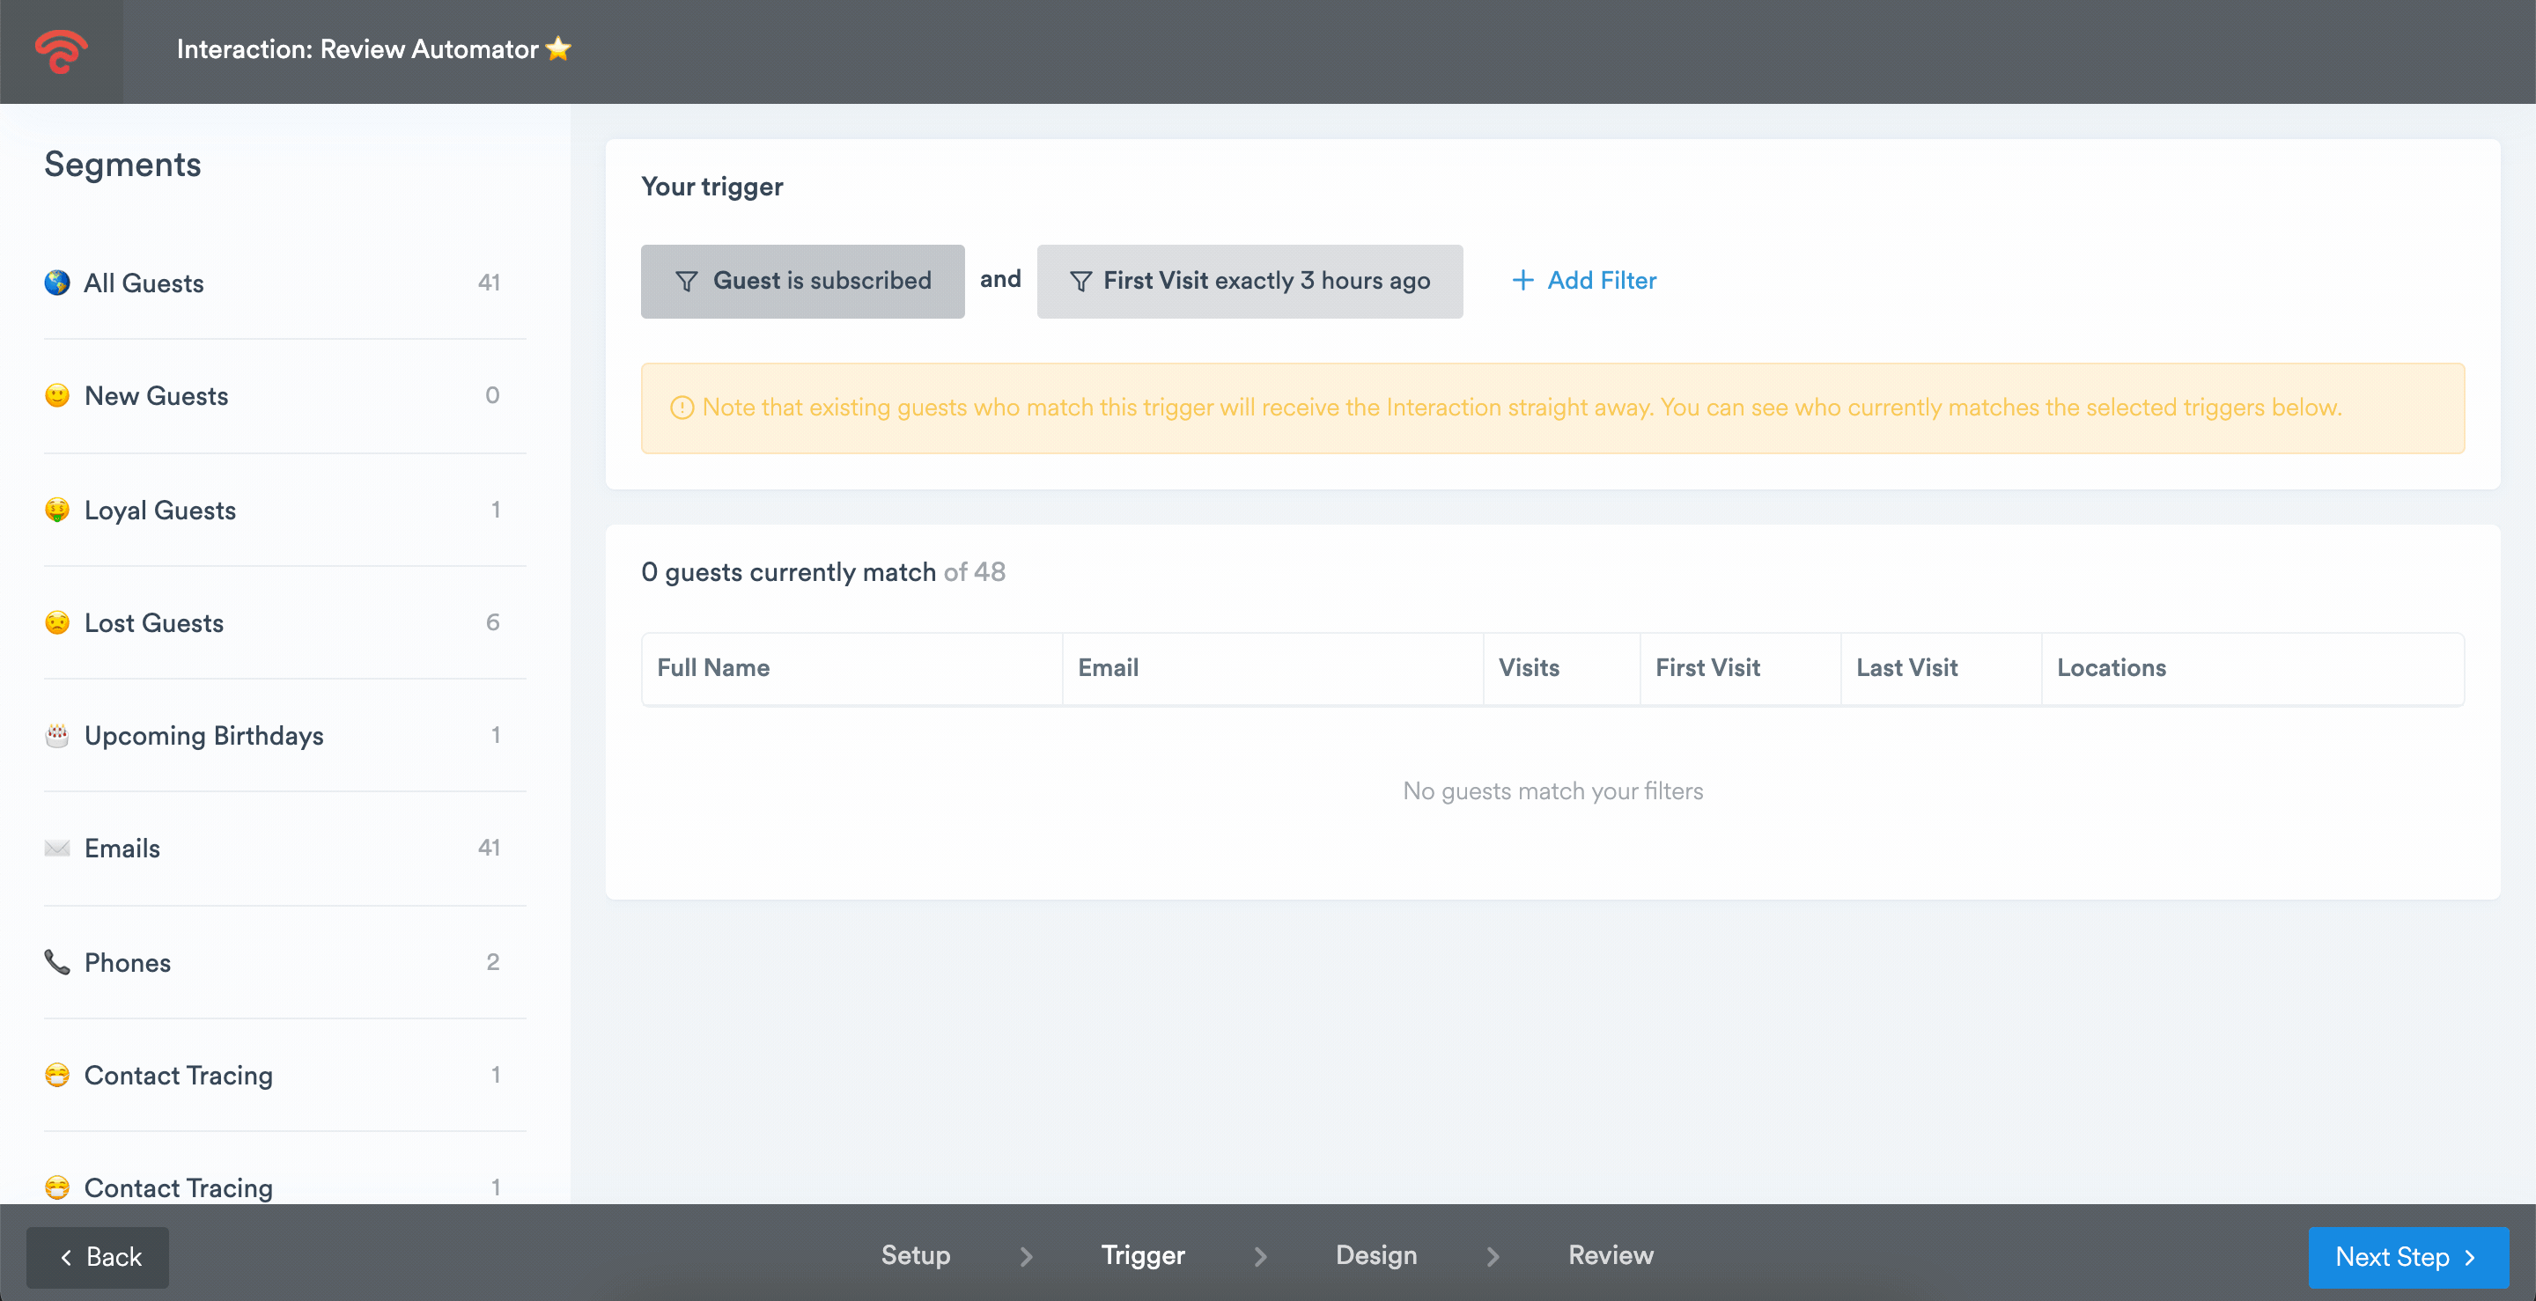Image resolution: width=2536 pixels, height=1301 pixels.
Task: Open the Review step
Action: click(x=1610, y=1256)
